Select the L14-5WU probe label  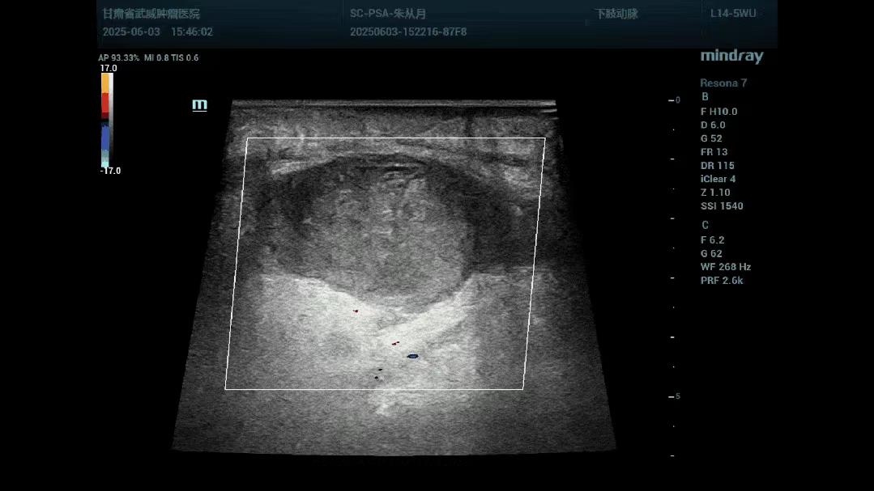click(x=734, y=14)
